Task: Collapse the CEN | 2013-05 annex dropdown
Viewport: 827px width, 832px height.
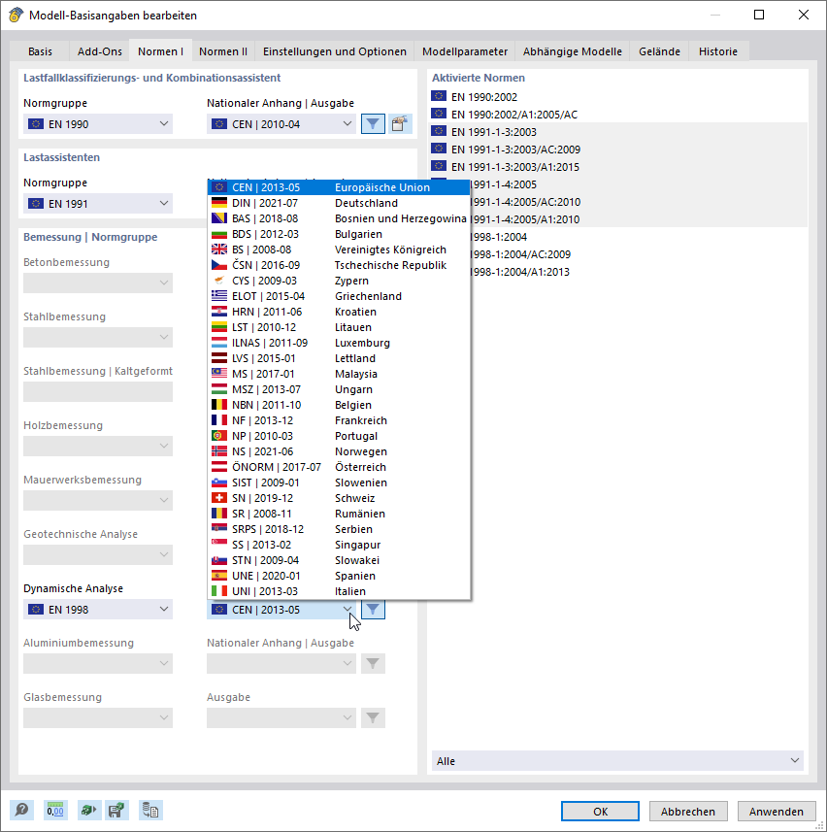Action: pyautogui.click(x=281, y=610)
